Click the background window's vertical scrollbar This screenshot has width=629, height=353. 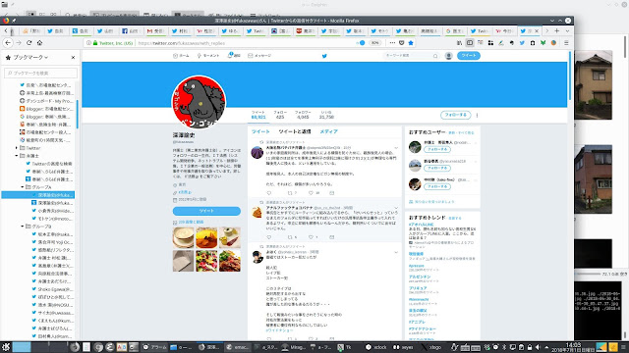pyautogui.click(x=625, y=46)
